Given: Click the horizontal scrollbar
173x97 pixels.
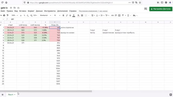Looking at the screenshot, I should tap(46, 91).
